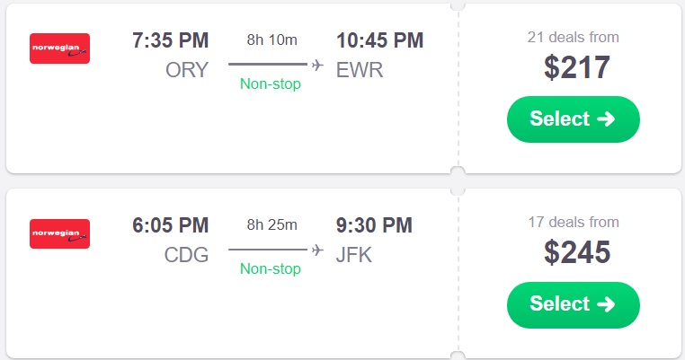
Task: Open the "21 deals from" text
Action: [573, 37]
